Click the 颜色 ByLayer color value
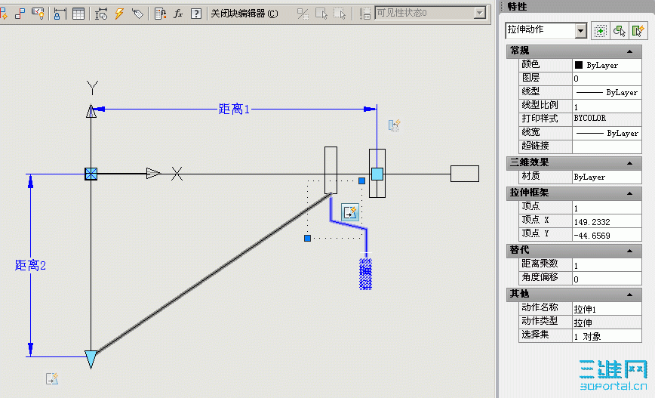Viewport: 655px width, 398px height. tap(607, 65)
